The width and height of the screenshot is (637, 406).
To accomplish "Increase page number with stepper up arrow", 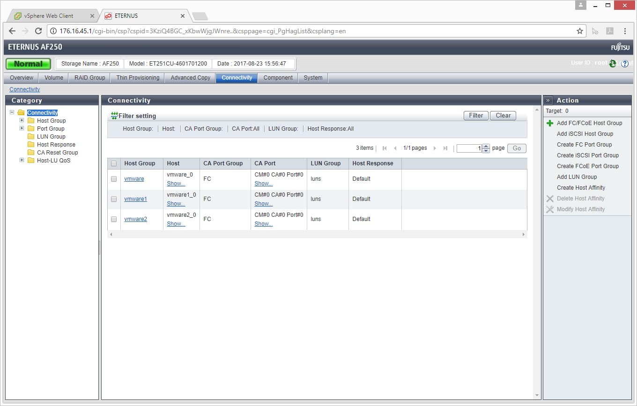I will click(486, 146).
